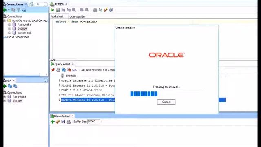Click the Buffer Size input field

(94, 122)
